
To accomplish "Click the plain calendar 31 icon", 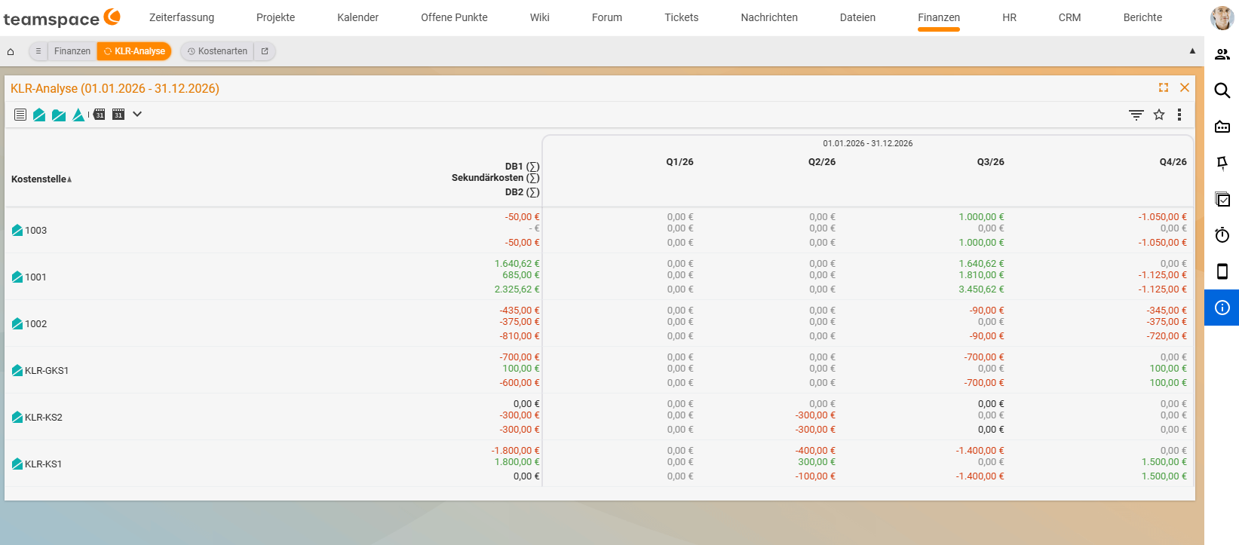I will tap(118, 115).
